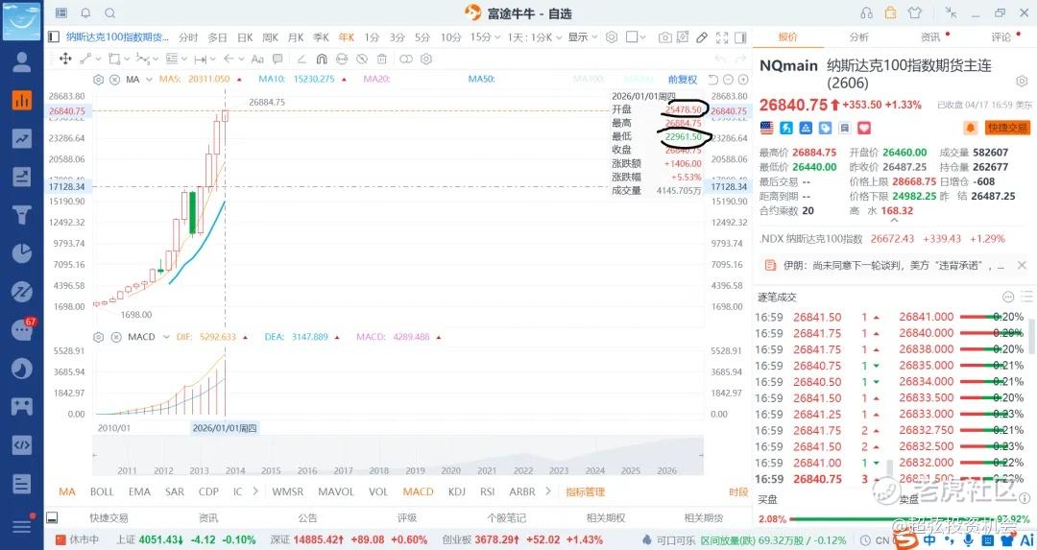Enter fullscreen chart mode
The image size is (1037, 550).
click(x=721, y=37)
